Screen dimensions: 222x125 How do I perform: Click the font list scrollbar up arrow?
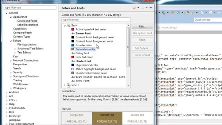[x=128, y=25]
